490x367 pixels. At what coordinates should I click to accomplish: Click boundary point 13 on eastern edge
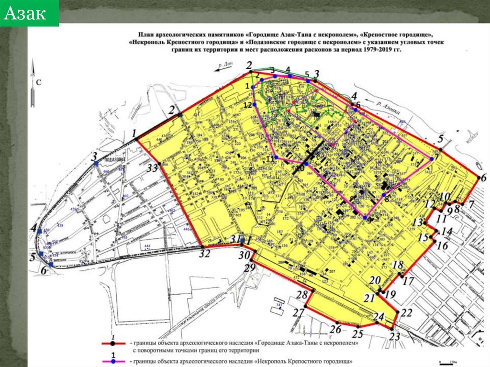[x=425, y=223]
